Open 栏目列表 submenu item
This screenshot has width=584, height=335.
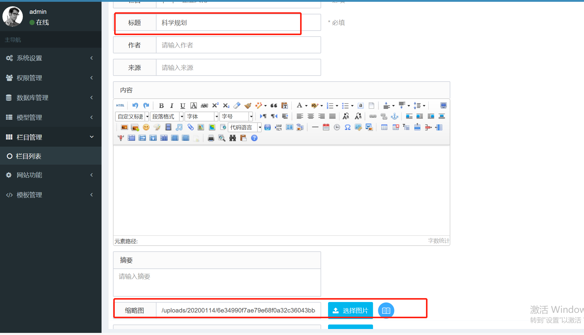click(x=51, y=156)
